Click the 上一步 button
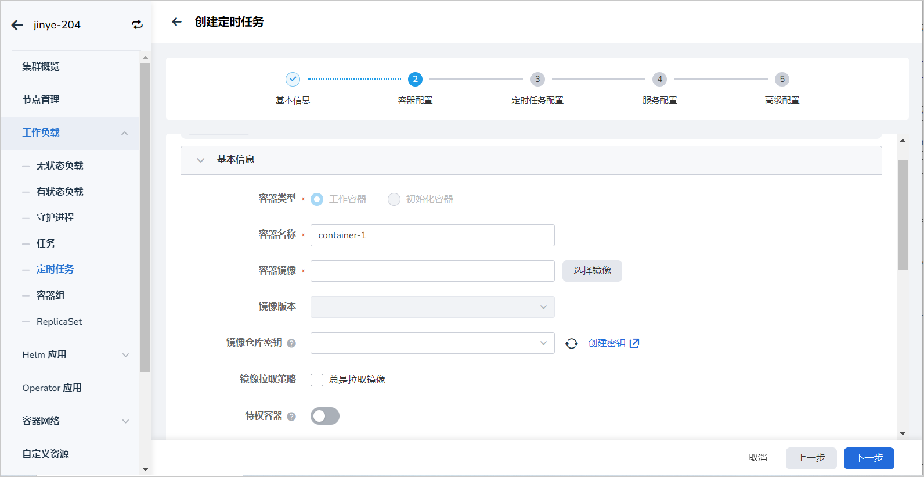The height and width of the screenshot is (477, 924). 811,458
